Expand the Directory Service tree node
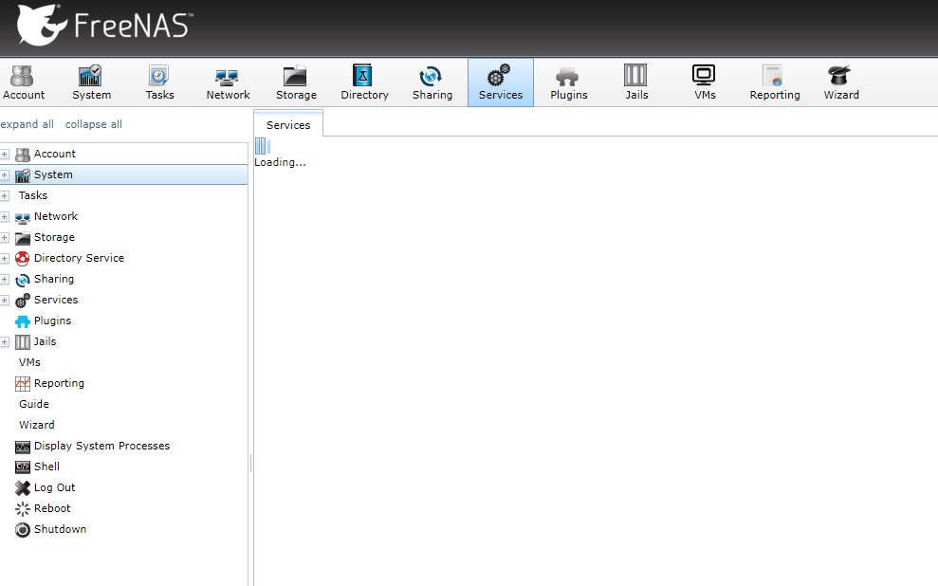This screenshot has width=938, height=586. click(4, 259)
